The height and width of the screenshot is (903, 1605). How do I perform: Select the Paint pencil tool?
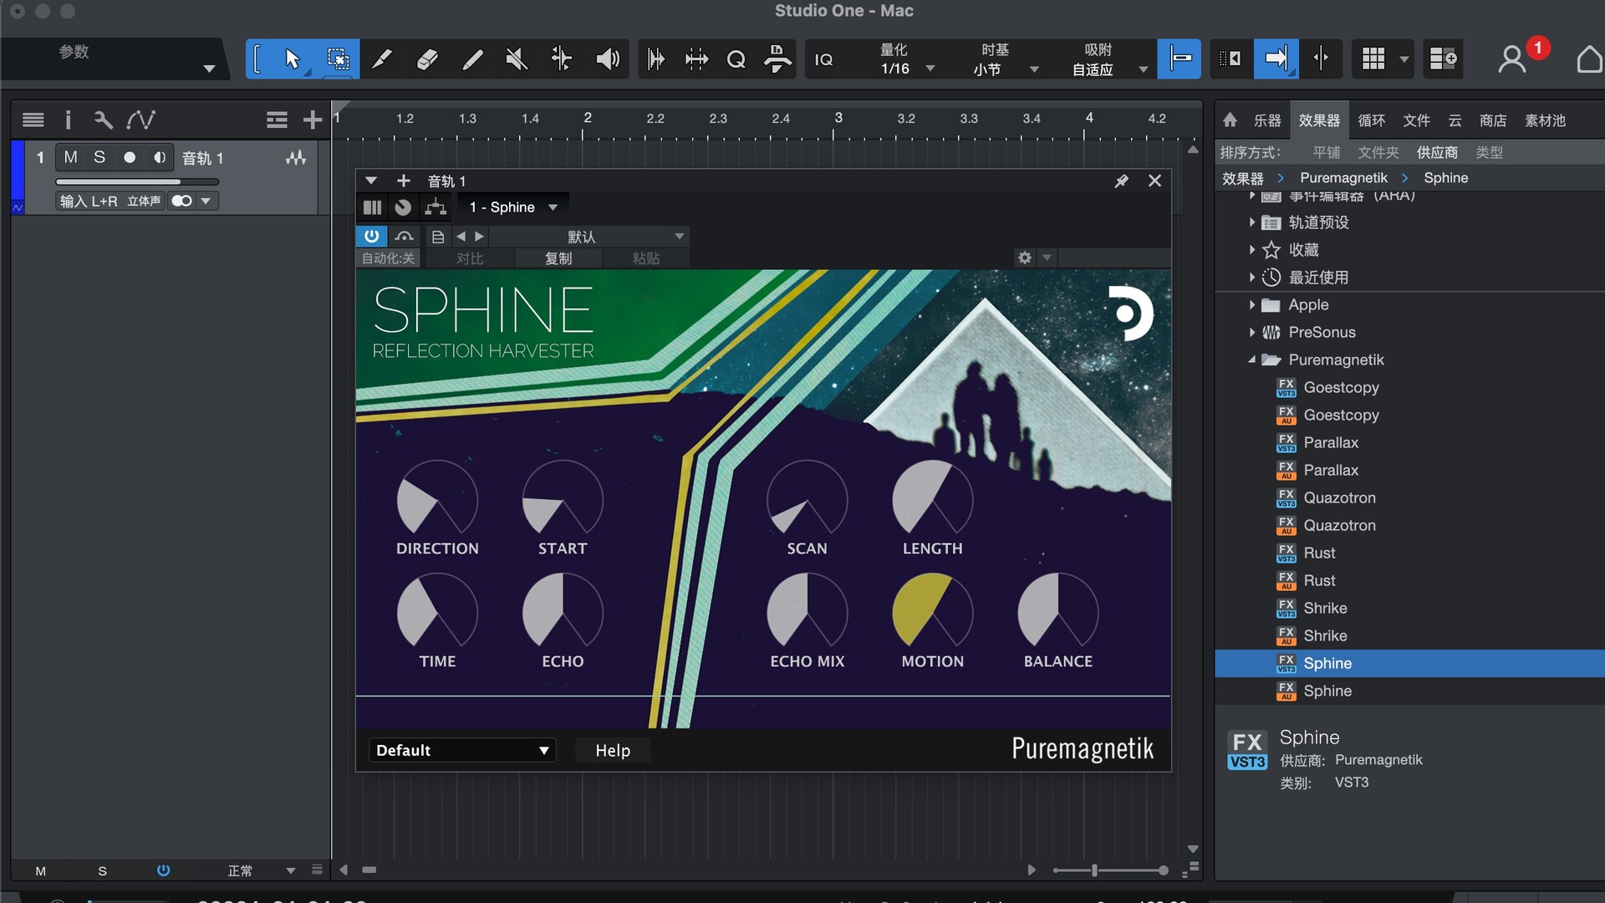tap(472, 59)
